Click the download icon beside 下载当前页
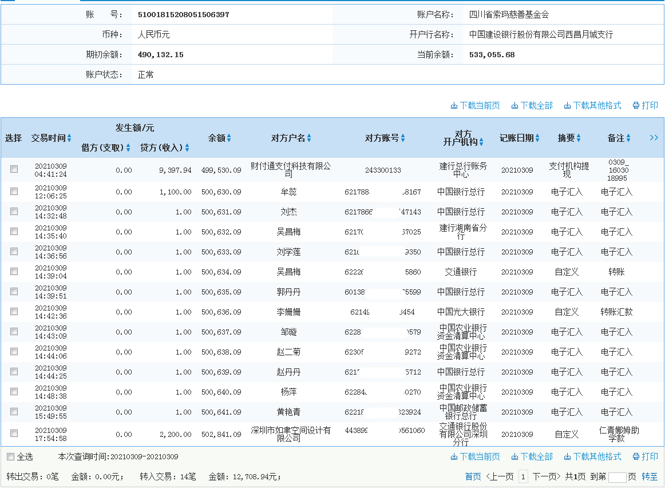This screenshot has height=489, width=665. 454,105
